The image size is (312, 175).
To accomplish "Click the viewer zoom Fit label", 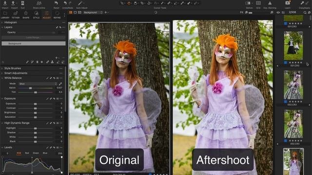I will click(x=241, y=12).
